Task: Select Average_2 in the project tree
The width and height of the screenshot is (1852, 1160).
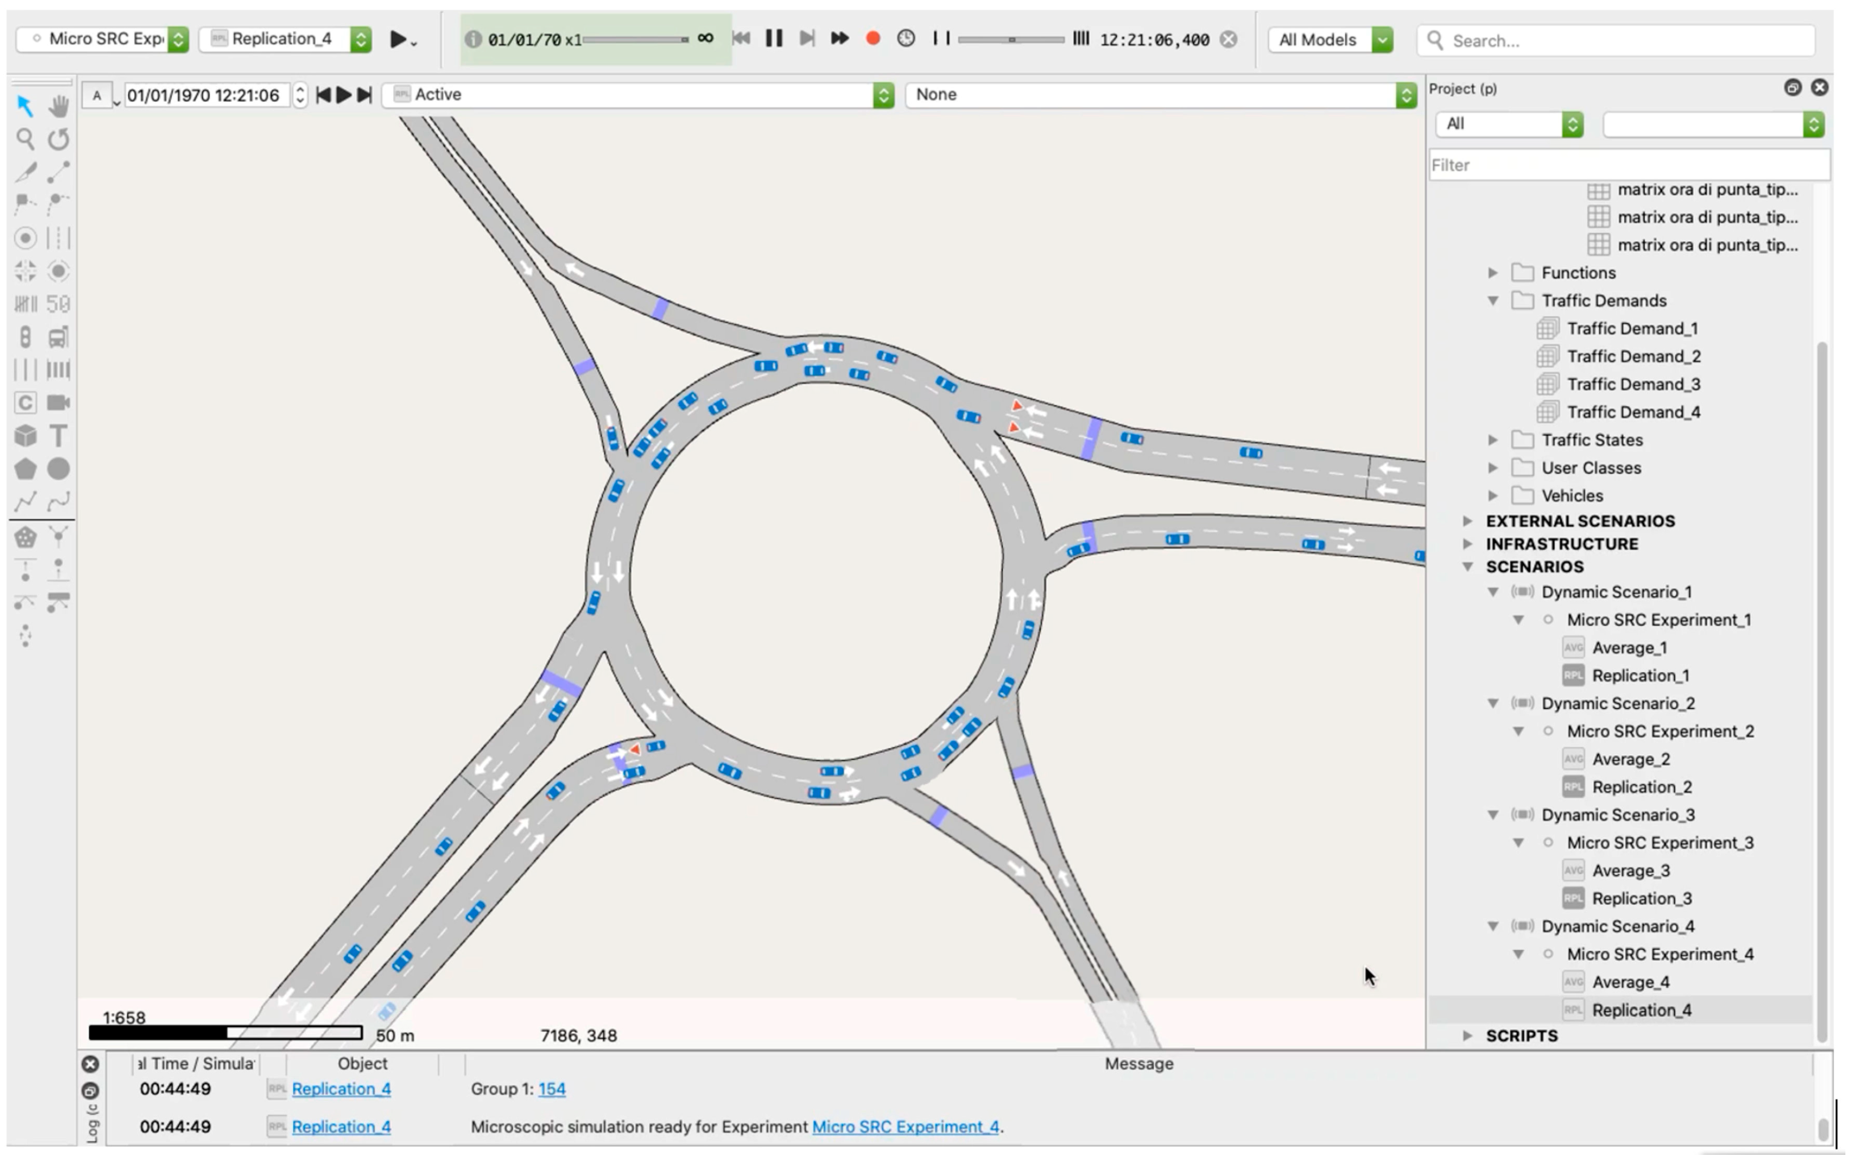Action: (1630, 760)
